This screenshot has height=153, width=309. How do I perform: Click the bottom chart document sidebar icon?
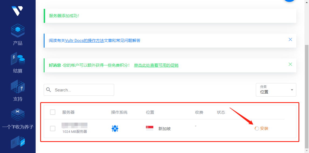(x=18, y=142)
